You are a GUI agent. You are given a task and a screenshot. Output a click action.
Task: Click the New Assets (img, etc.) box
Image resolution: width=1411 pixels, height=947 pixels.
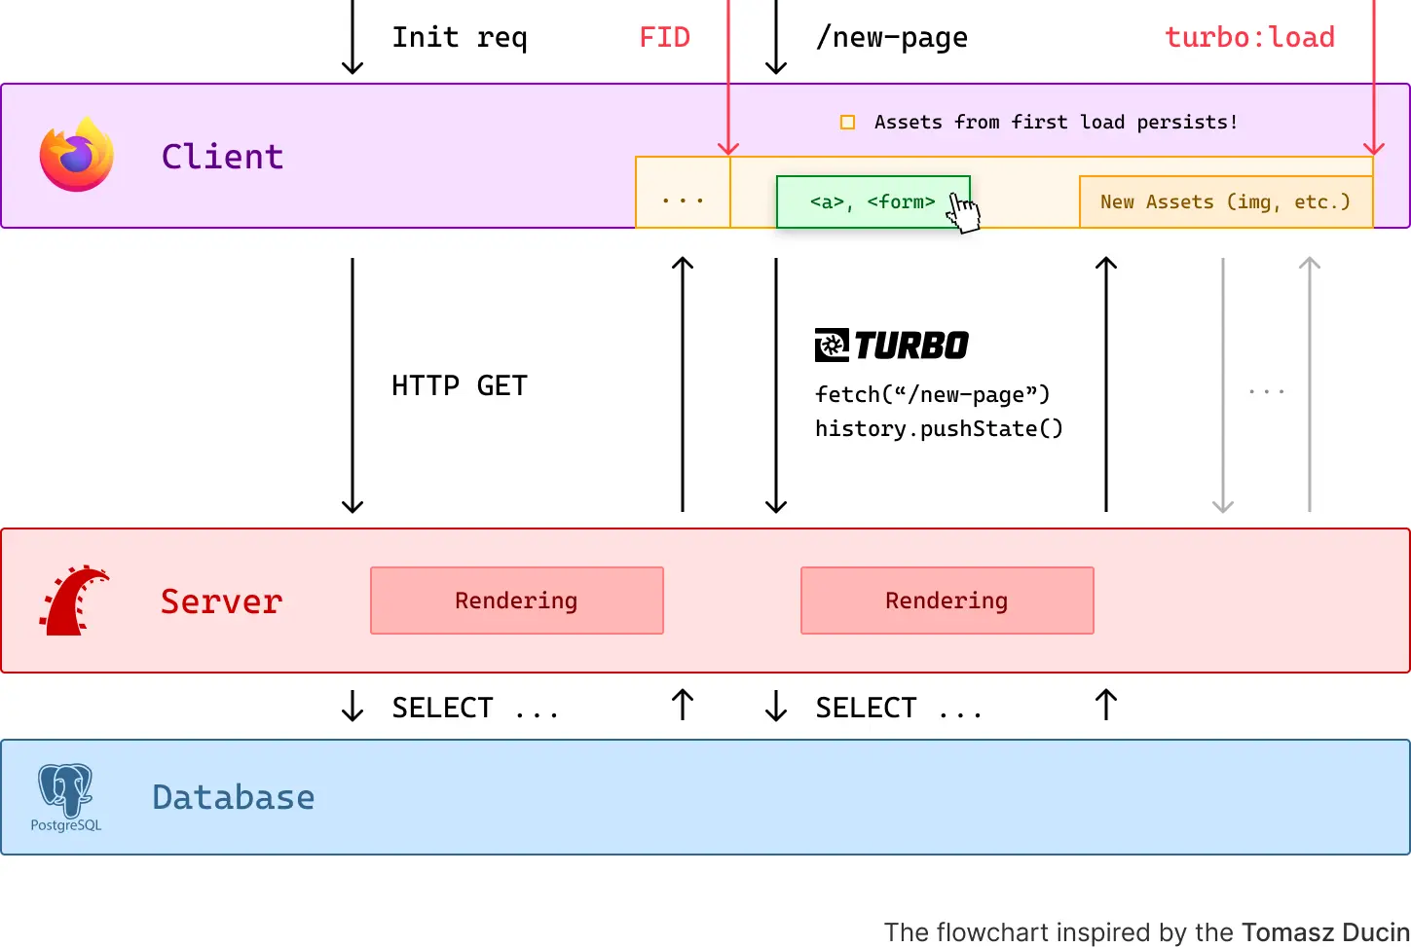[1226, 201]
